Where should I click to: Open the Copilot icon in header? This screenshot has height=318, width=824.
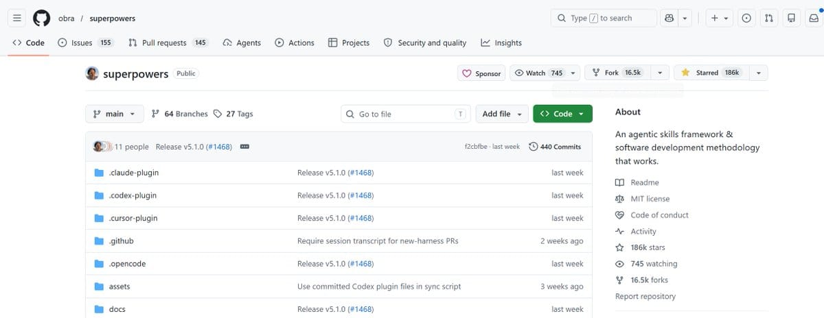coord(671,19)
